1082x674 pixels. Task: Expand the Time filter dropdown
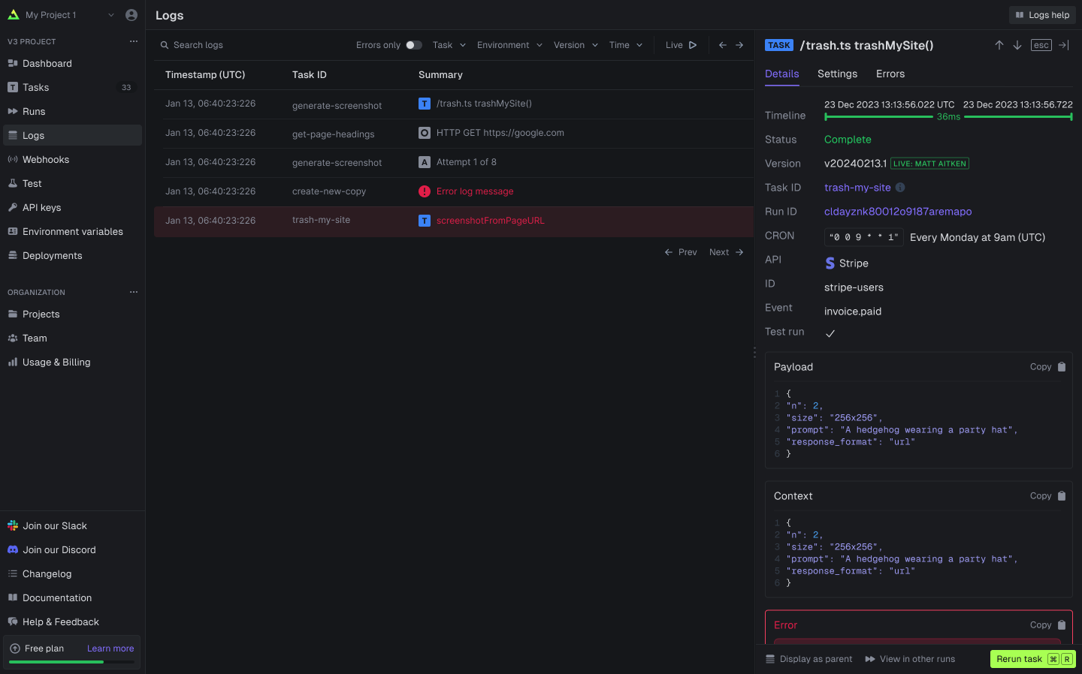tap(626, 45)
